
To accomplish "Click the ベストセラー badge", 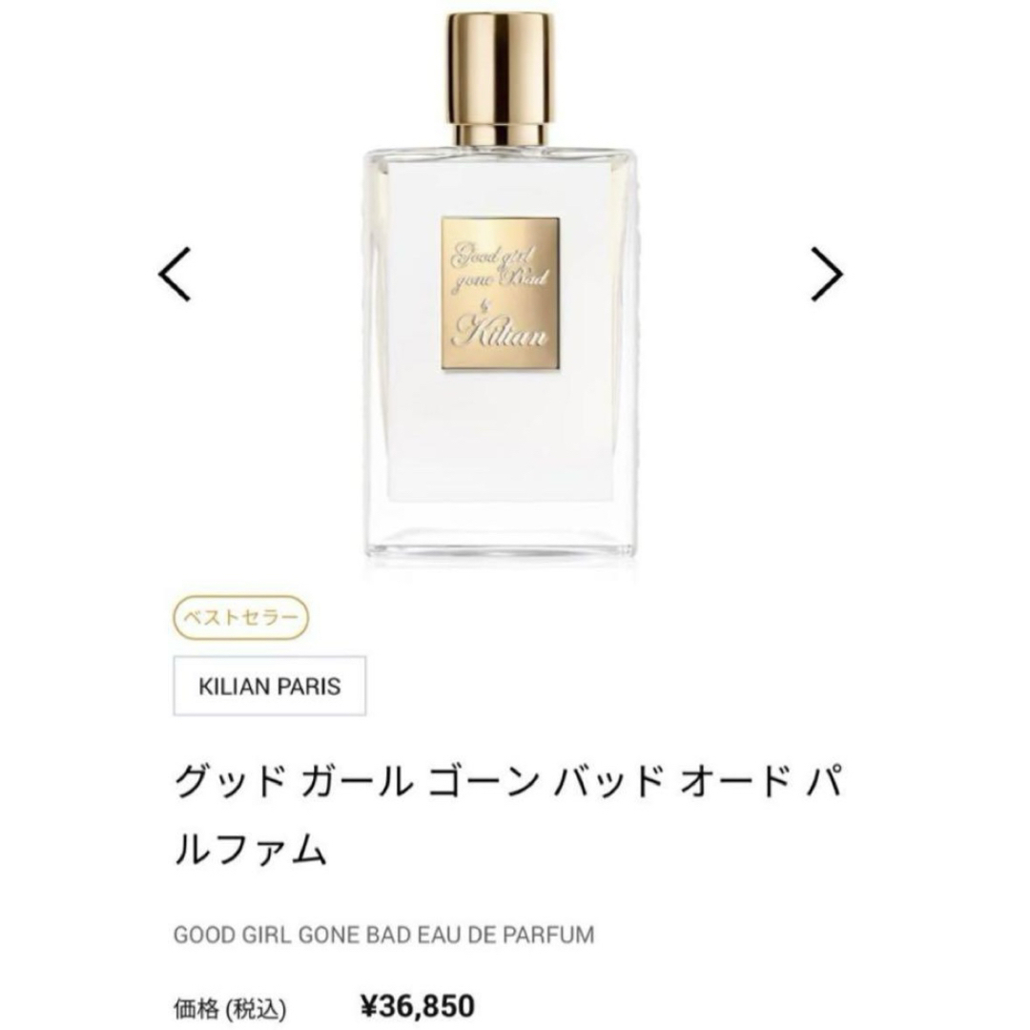I will 240,617.
